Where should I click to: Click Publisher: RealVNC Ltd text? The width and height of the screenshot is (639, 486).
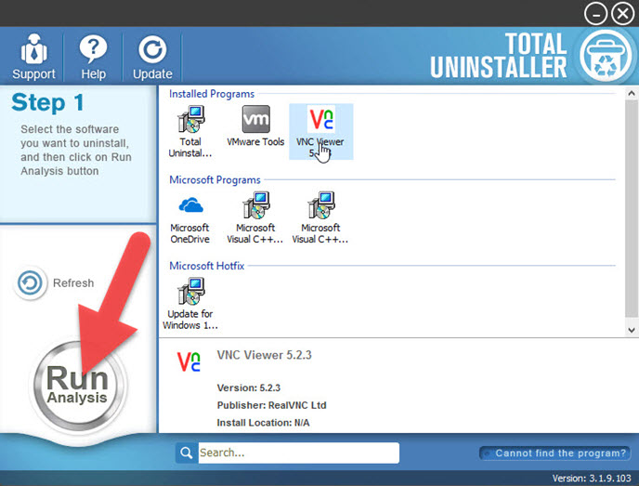[271, 405]
